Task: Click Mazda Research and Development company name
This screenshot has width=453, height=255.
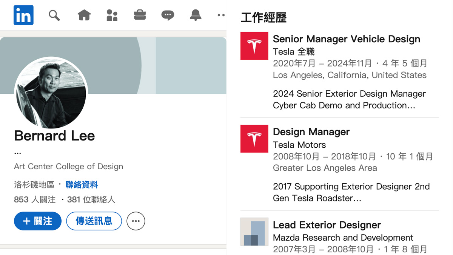Action: [343, 238]
